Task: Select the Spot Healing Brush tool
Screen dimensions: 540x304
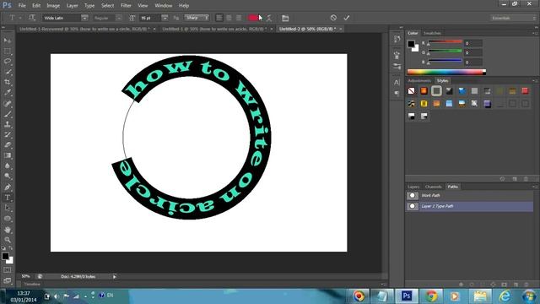Action: 8,103
